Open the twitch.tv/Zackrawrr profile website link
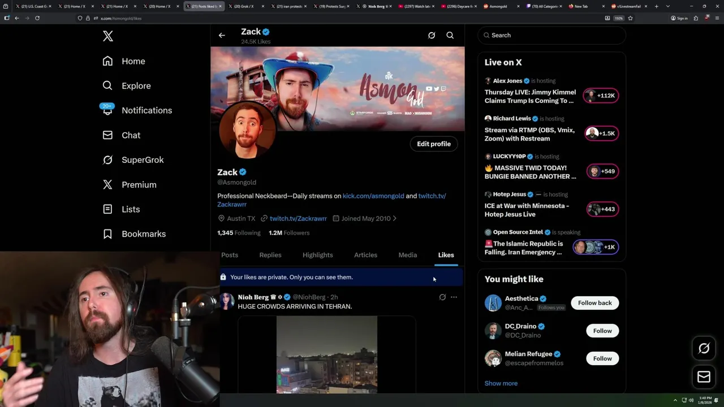This screenshot has width=724, height=407. (298, 218)
